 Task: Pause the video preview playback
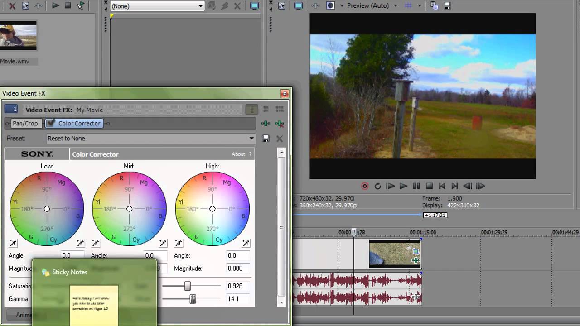click(x=416, y=186)
